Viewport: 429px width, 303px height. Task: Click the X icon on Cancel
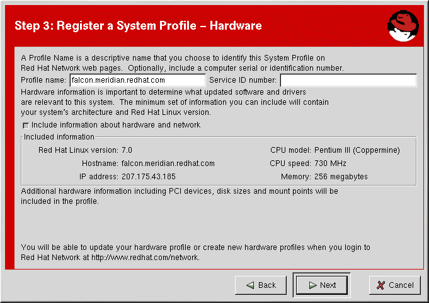380,285
